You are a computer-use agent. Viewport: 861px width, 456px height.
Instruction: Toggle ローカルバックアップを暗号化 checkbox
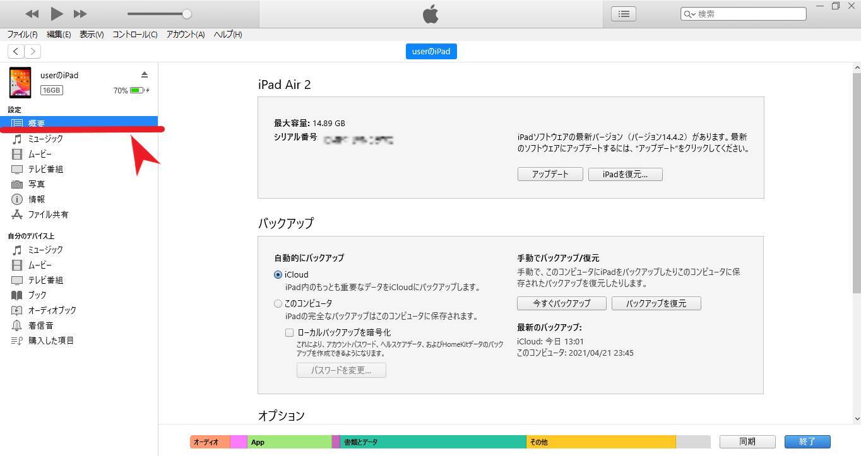pos(289,332)
